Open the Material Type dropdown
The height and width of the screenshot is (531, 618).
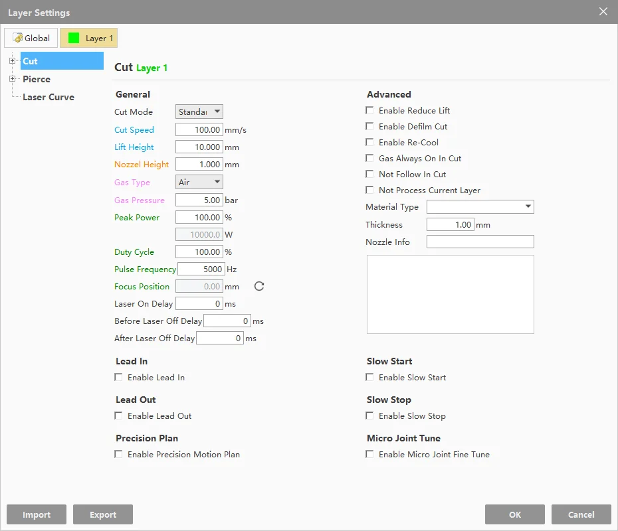click(x=480, y=207)
